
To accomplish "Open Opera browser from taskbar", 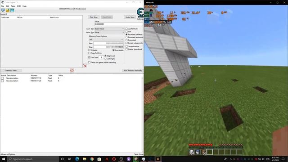I will pyautogui.click(x=114, y=159).
